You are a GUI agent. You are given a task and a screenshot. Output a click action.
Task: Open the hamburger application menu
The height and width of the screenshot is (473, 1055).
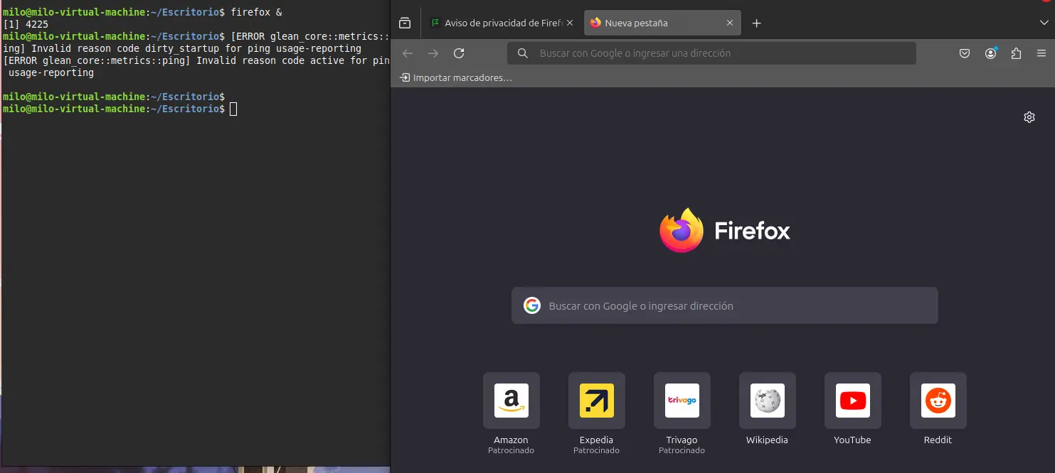coord(1041,53)
